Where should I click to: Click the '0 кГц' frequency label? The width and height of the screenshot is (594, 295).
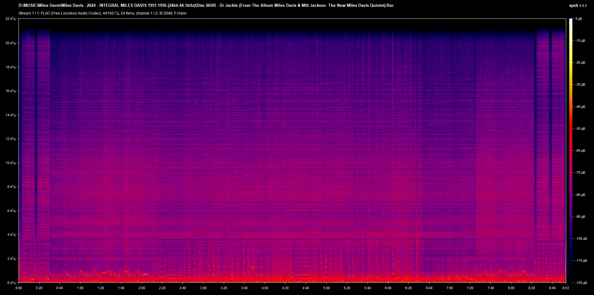coord(11,282)
